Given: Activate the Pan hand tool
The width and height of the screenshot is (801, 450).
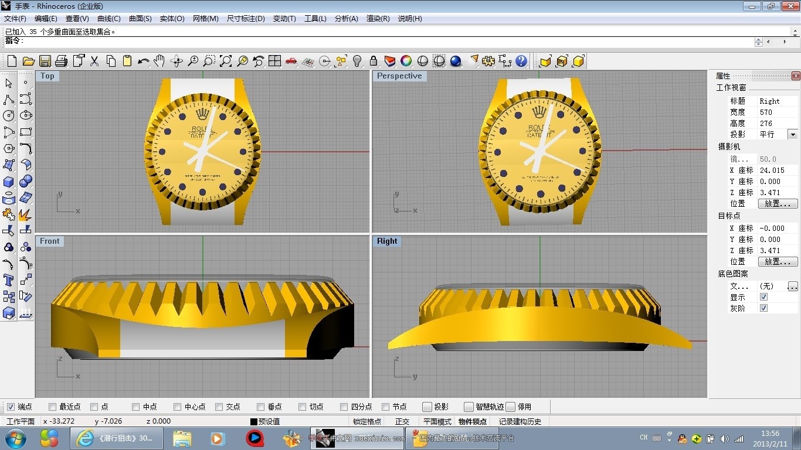Looking at the screenshot, I should (x=159, y=61).
